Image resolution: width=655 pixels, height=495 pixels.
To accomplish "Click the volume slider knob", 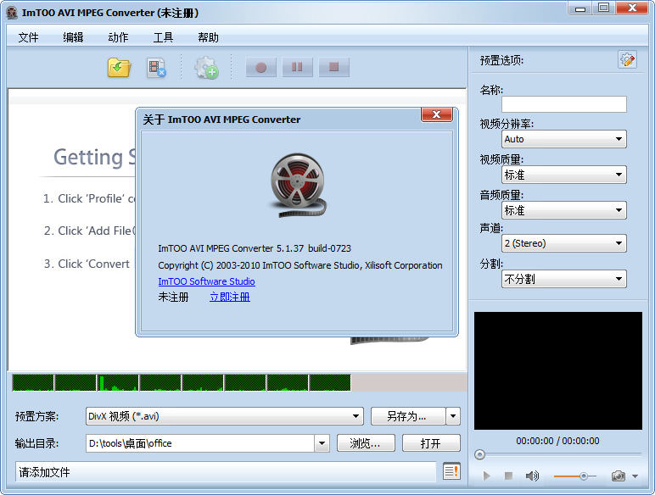I will pos(584,476).
